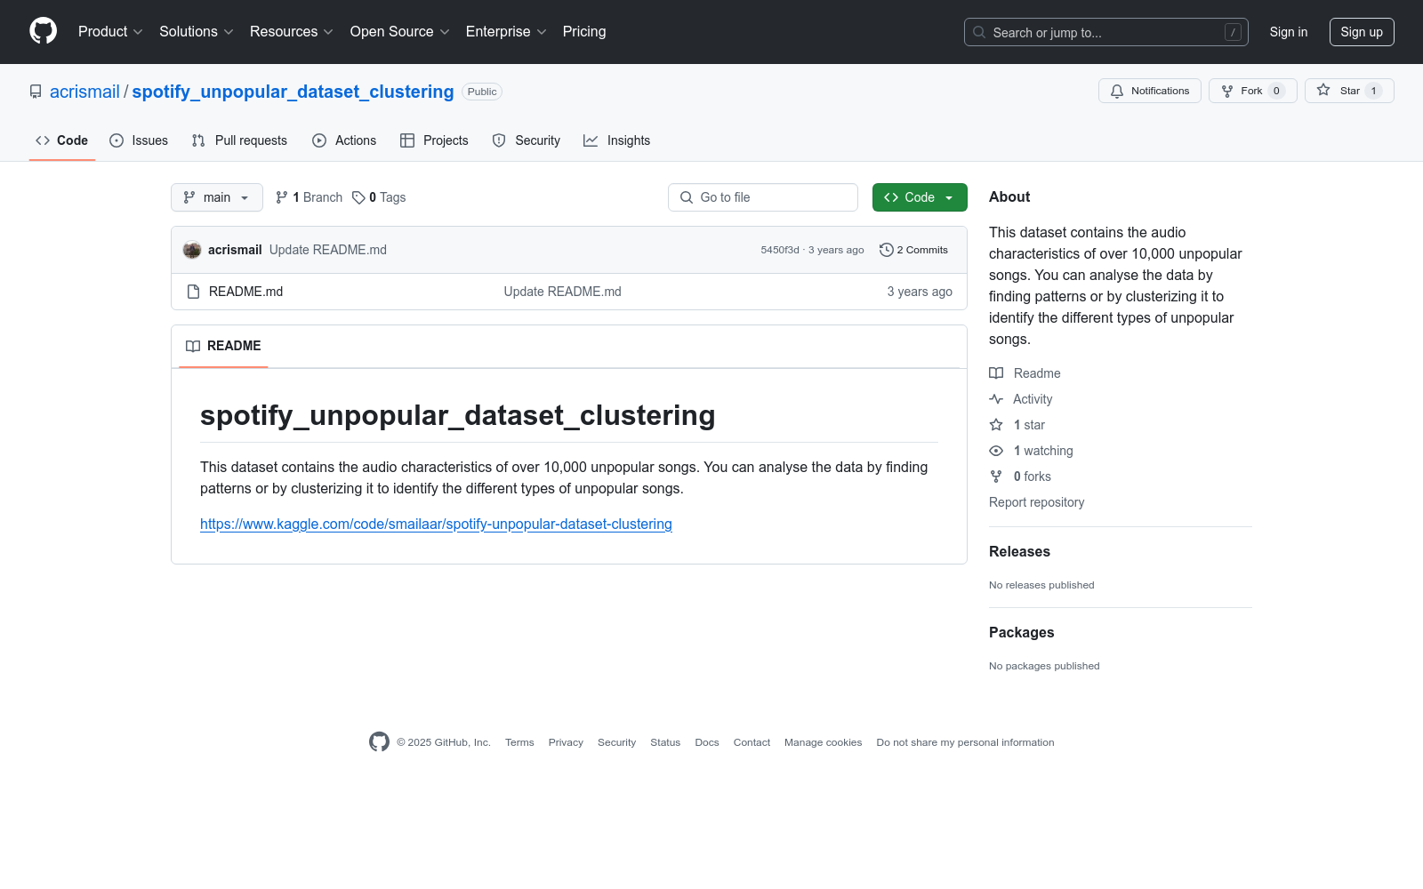Open the Kaggle spotify-unpopular-dataset-clustering link
1423x889 pixels.
(436, 525)
